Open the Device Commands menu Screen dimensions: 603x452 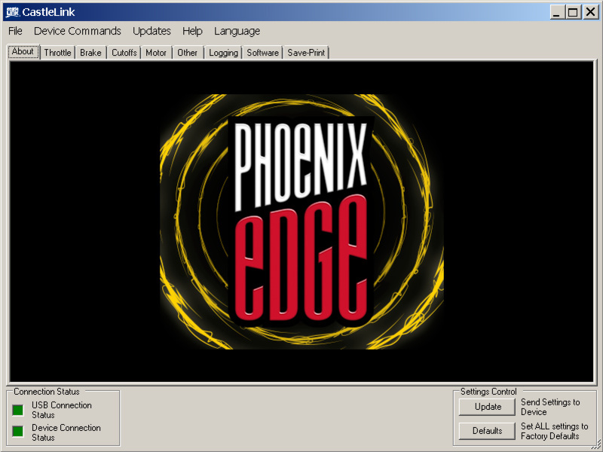point(78,31)
